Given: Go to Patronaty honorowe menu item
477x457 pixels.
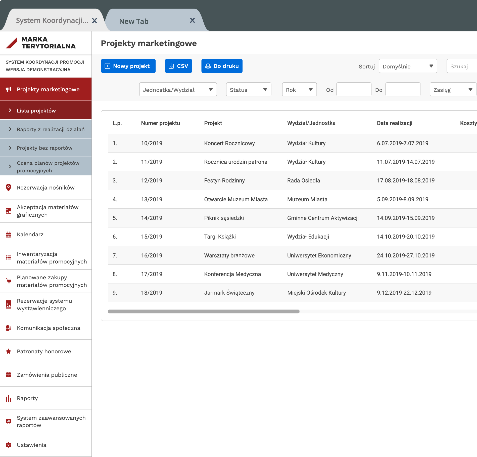Looking at the screenshot, I should tap(46, 351).
